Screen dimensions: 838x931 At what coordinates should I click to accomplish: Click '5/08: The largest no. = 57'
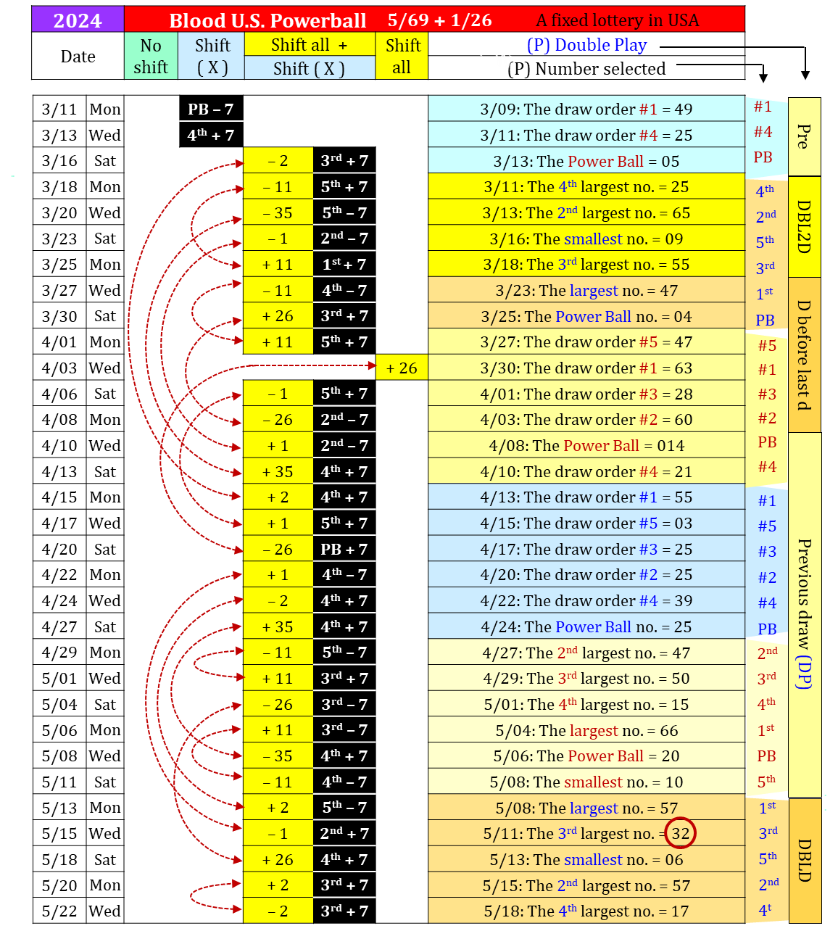(586, 808)
